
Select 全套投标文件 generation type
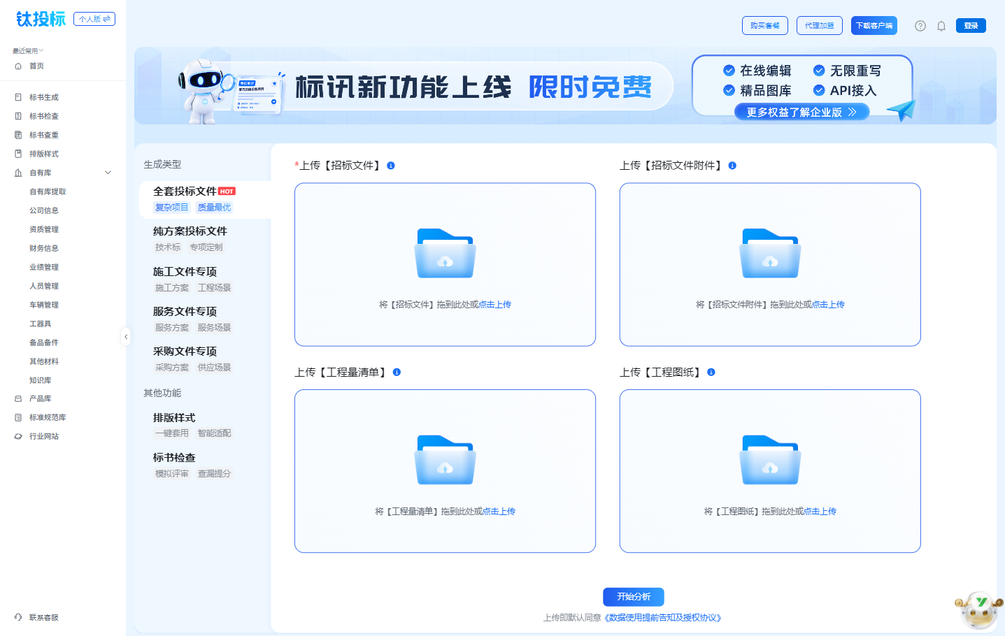(205, 198)
